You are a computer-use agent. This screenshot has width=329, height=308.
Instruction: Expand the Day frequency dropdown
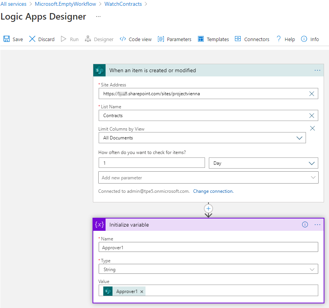pyautogui.click(x=311, y=163)
